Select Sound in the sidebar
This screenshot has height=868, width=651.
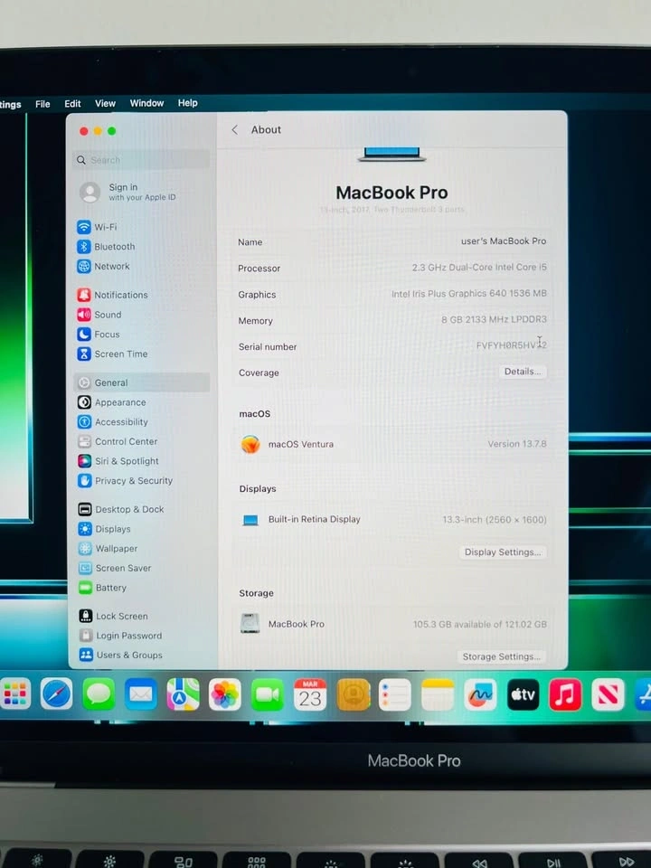coord(108,315)
